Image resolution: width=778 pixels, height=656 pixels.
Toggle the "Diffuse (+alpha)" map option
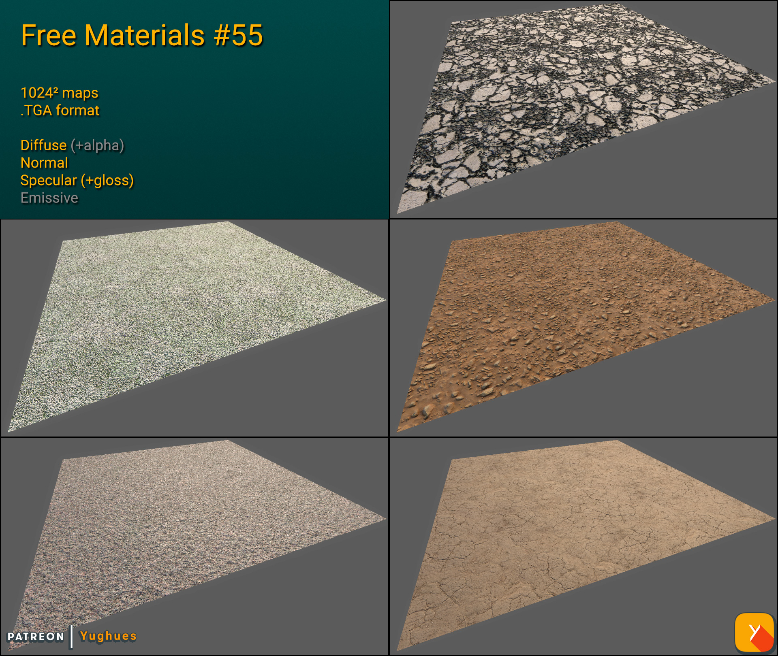click(72, 146)
